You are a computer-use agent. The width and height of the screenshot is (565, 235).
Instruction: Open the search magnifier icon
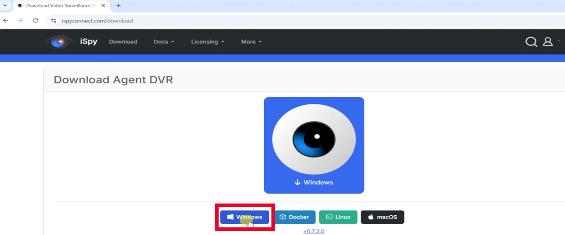click(531, 42)
